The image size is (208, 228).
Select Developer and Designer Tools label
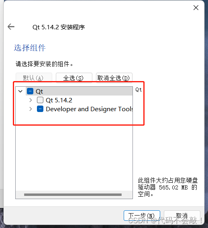(x=89, y=109)
